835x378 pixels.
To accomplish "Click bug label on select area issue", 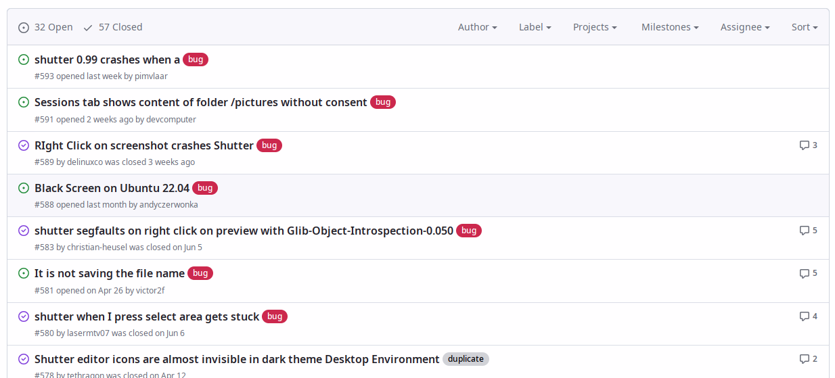I will click(275, 316).
